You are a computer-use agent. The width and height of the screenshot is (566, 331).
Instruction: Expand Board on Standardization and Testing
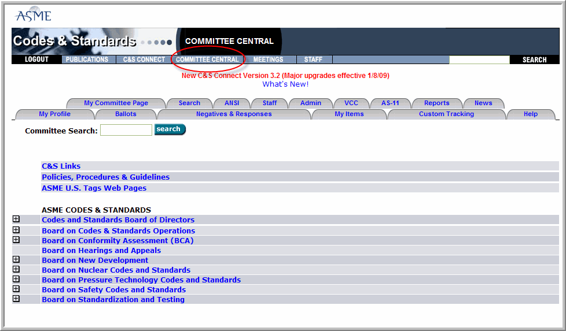16,299
